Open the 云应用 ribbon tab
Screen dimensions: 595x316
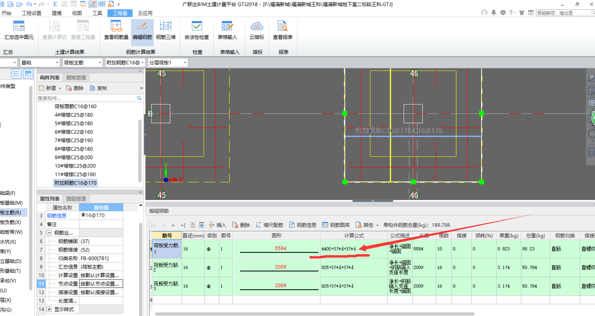tap(145, 13)
